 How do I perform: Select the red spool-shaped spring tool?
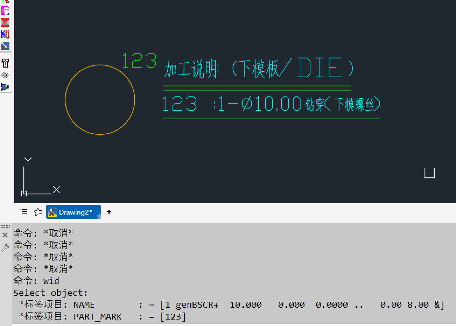coord(5,22)
